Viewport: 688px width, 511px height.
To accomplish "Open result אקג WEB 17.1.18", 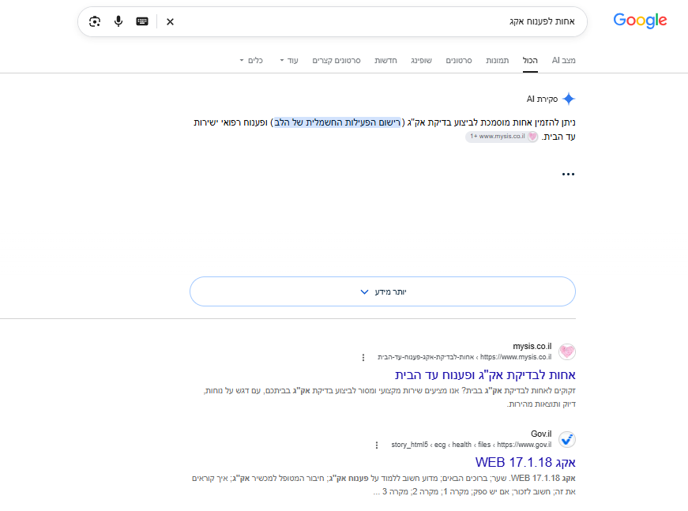I will 525,462.
